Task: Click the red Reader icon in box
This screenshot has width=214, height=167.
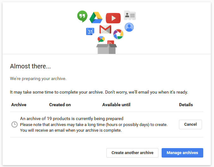Action: click(x=110, y=42)
